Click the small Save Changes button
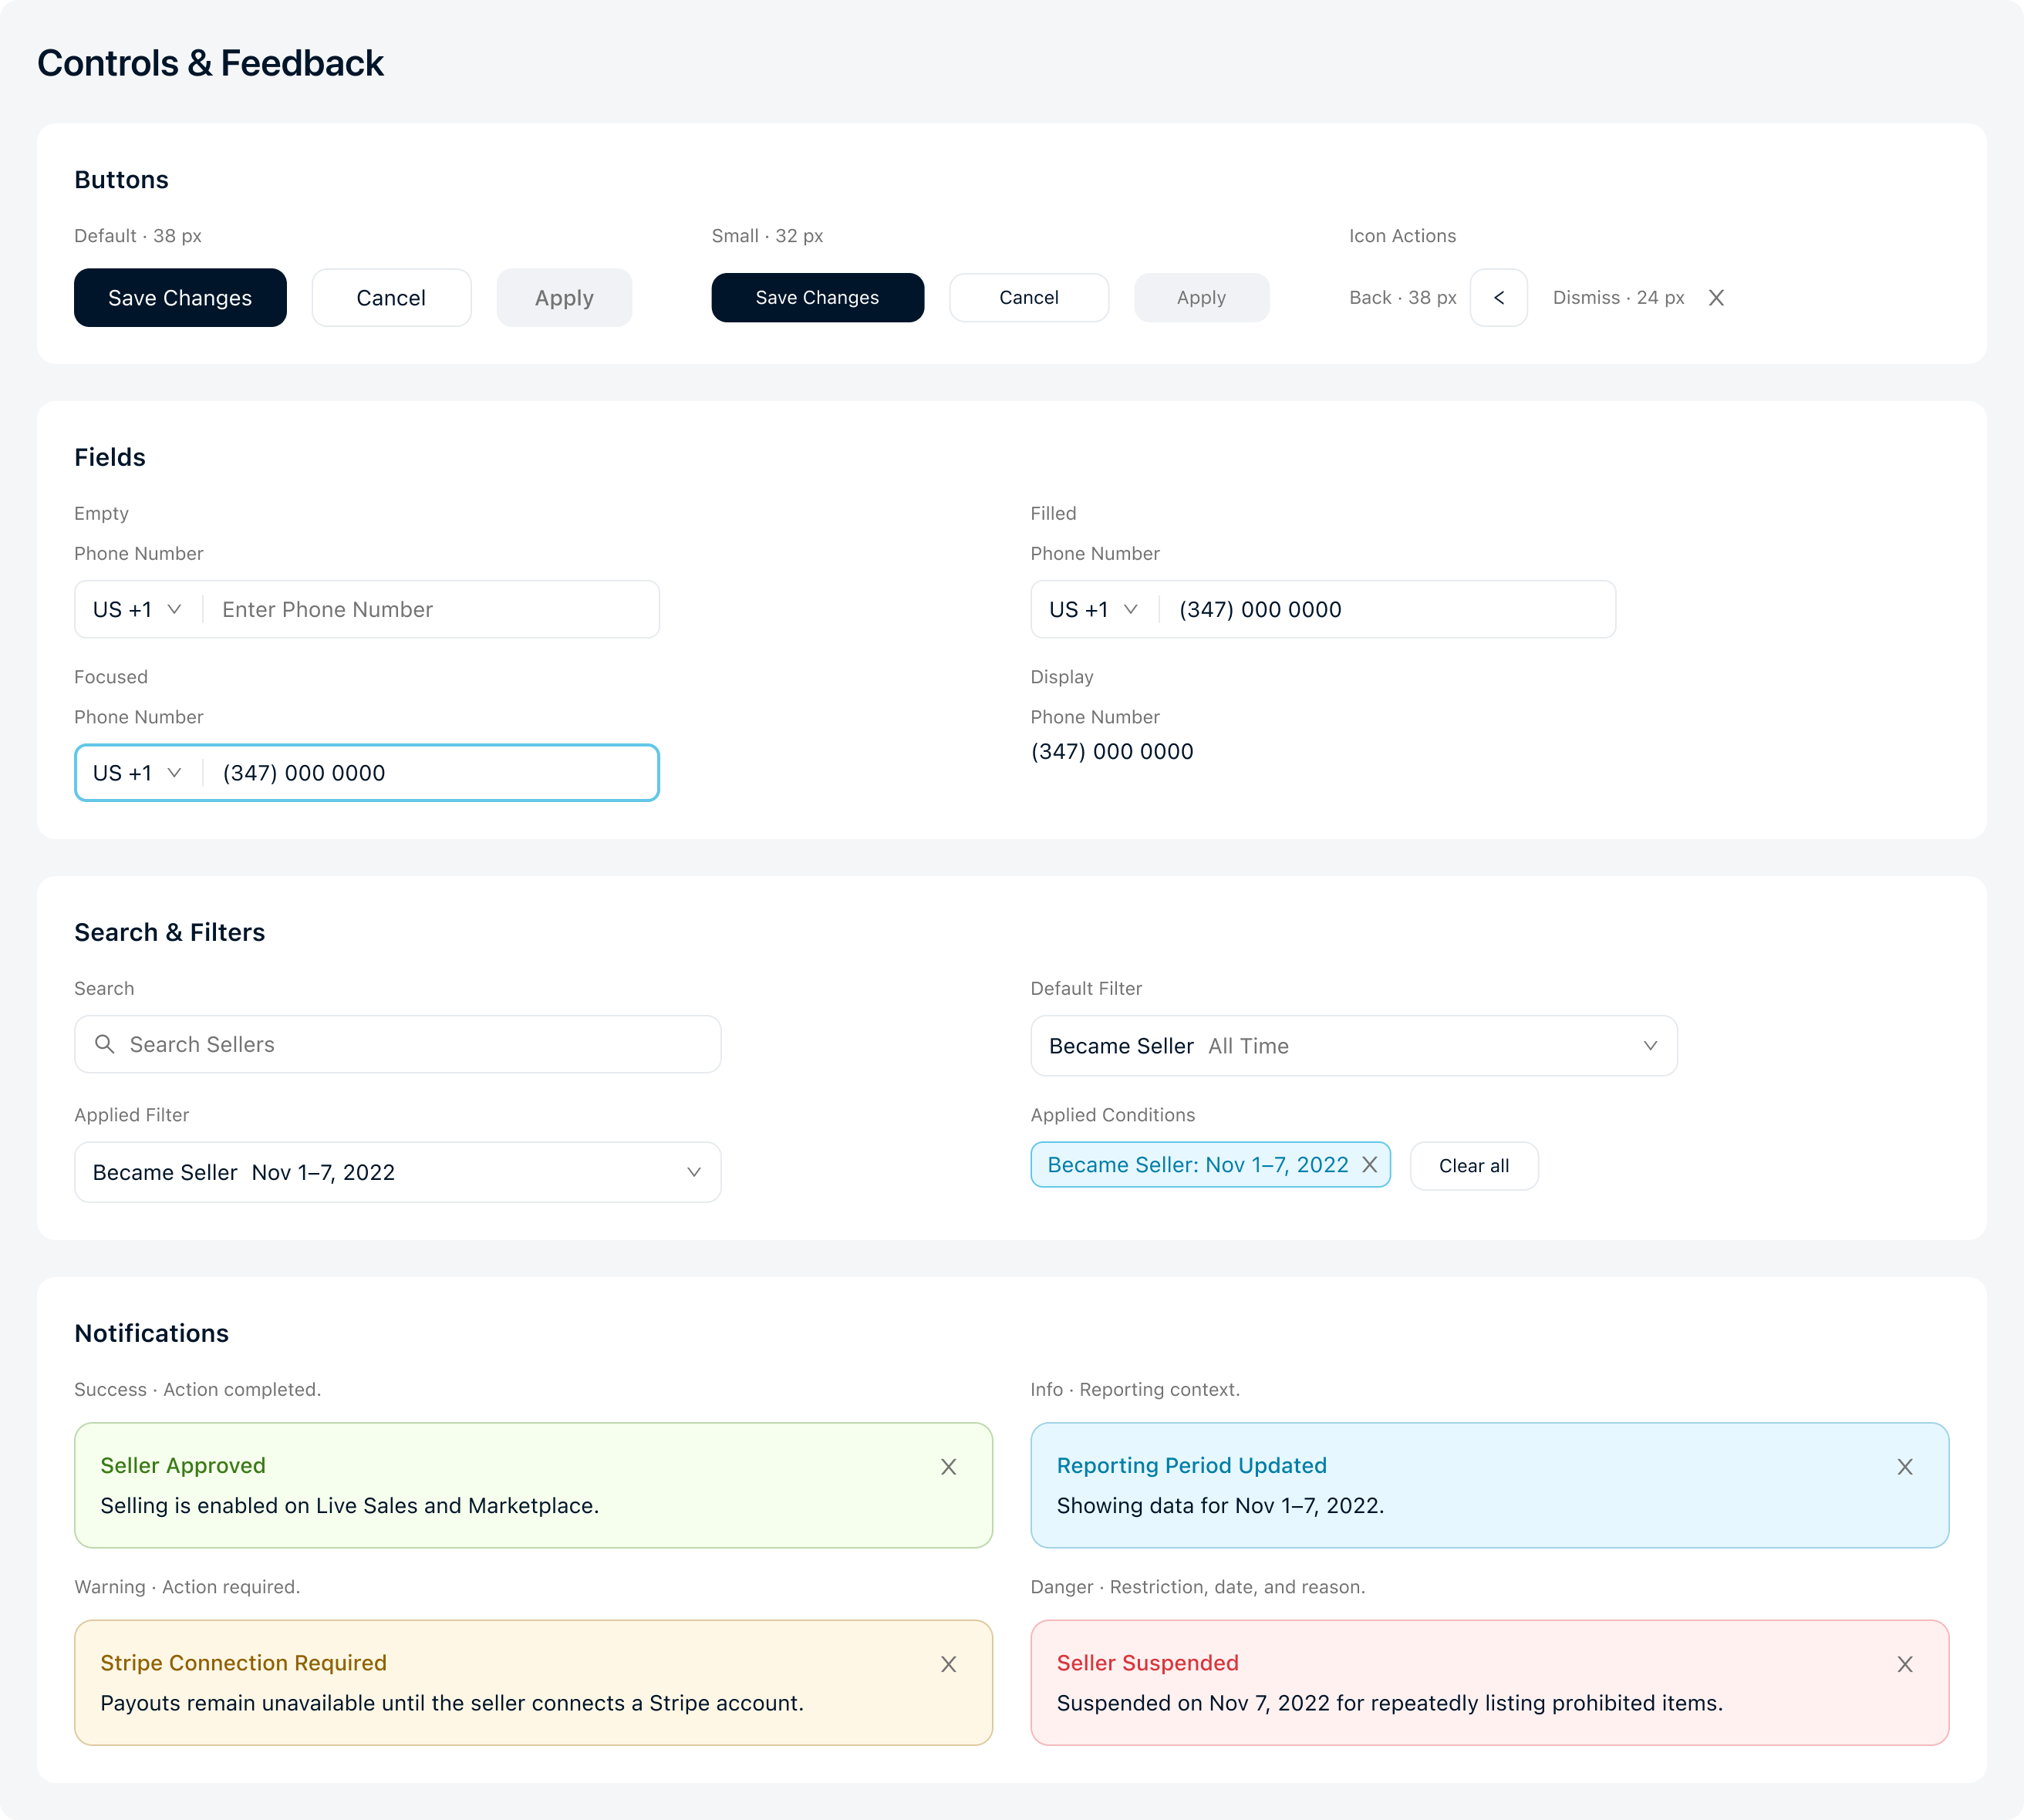The image size is (2024, 1820). pos(817,297)
